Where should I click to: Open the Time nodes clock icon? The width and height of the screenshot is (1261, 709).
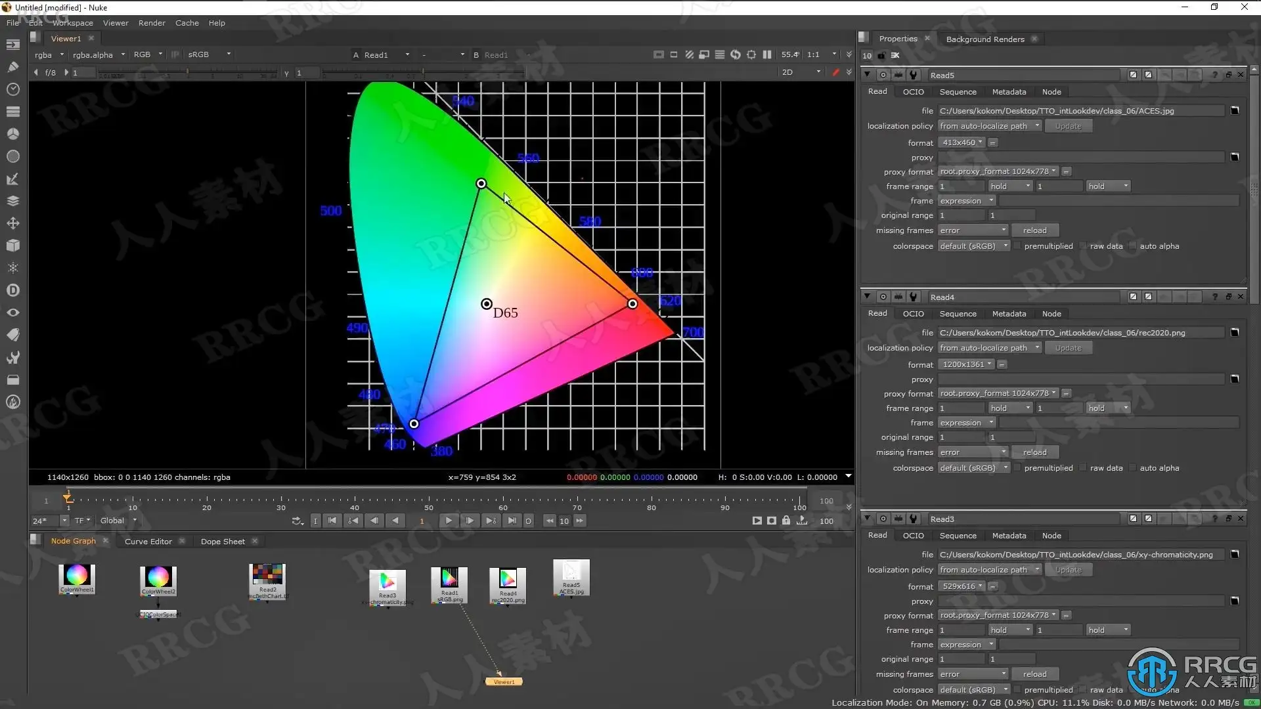[12, 89]
